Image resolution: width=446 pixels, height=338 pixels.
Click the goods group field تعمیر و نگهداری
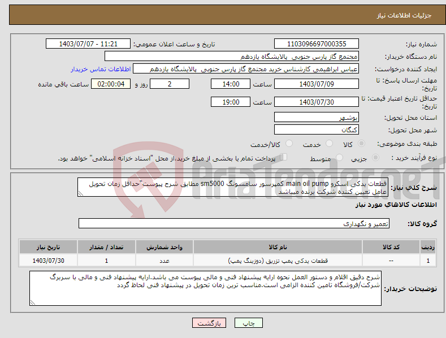(234, 224)
